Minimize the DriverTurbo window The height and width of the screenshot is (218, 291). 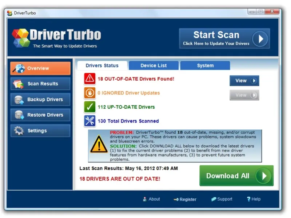click(x=252, y=12)
